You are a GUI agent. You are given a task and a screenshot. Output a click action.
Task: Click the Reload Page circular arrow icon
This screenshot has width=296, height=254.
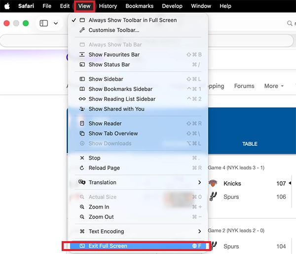point(82,168)
